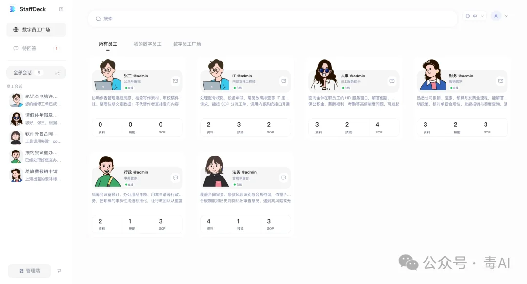Image resolution: width=527 pixels, height=284 pixels.
Task: Click the SOP count 3 on 财务 card
Action: point(486,125)
